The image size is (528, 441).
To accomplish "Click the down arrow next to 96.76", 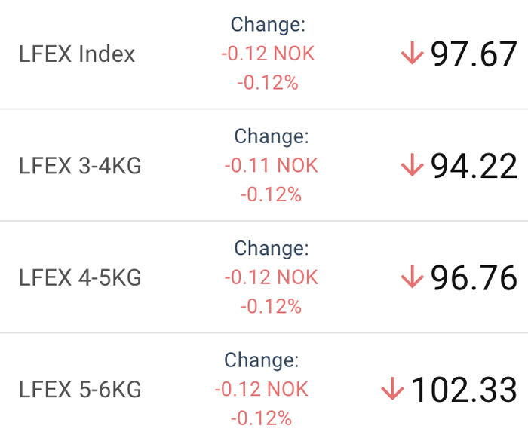I will click(412, 277).
